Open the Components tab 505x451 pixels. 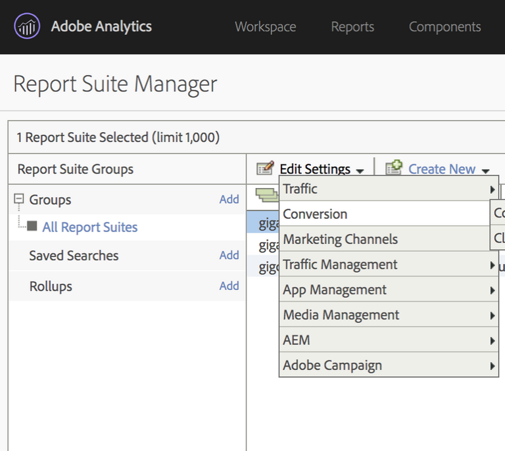[445, 27]
